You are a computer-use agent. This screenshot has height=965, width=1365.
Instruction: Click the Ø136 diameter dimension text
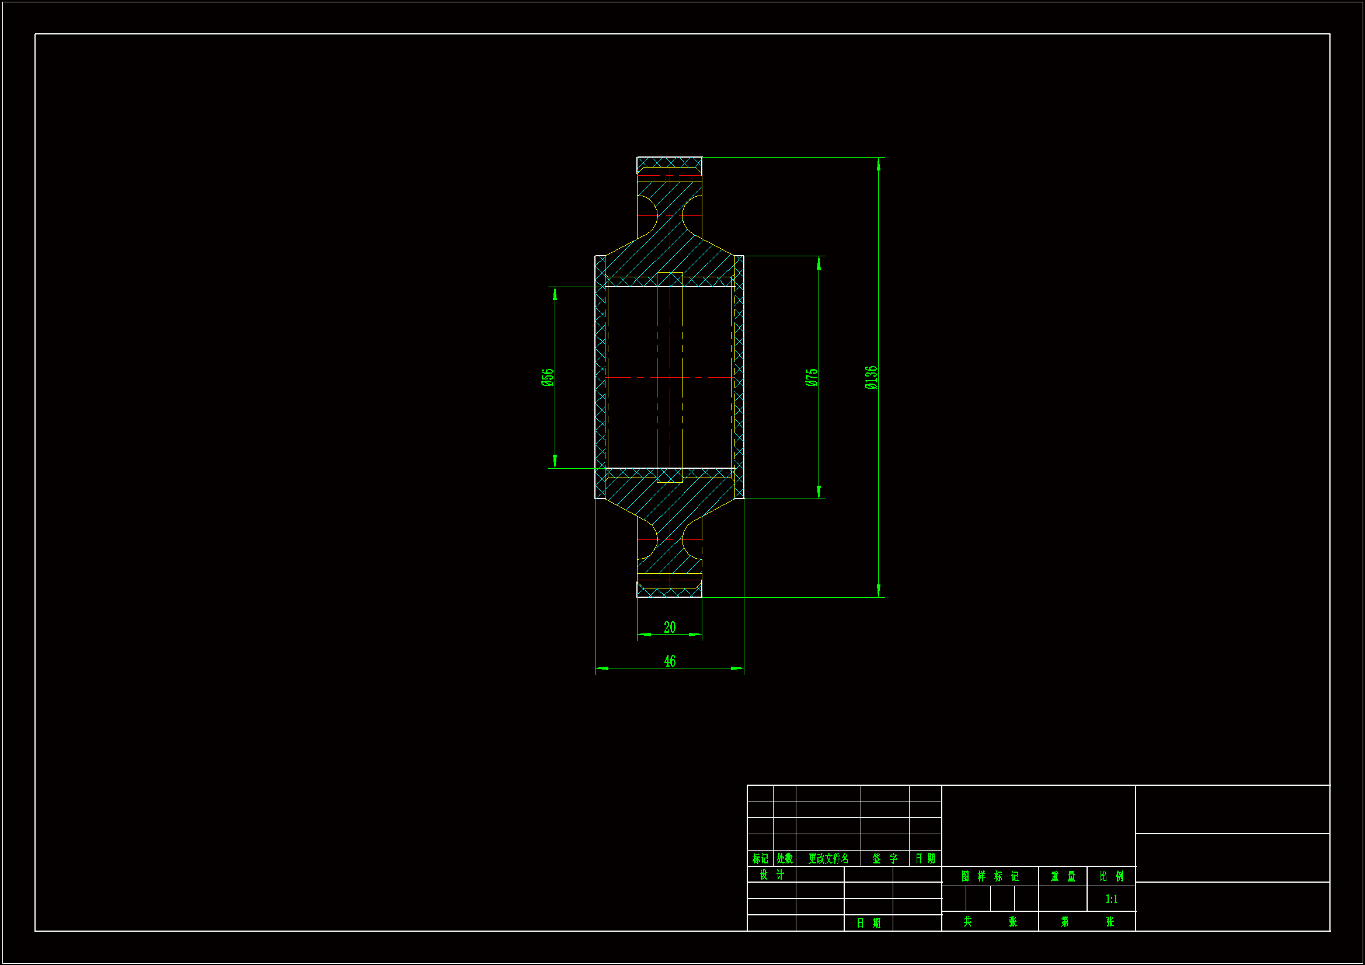[x=871, y=378]
